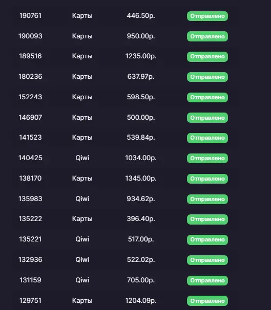Select Карты method in row 190761

click(x=82, y=16)
